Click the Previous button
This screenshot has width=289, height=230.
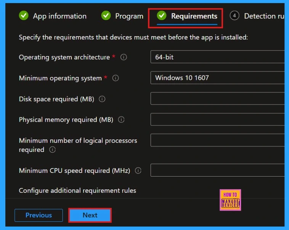39,215
